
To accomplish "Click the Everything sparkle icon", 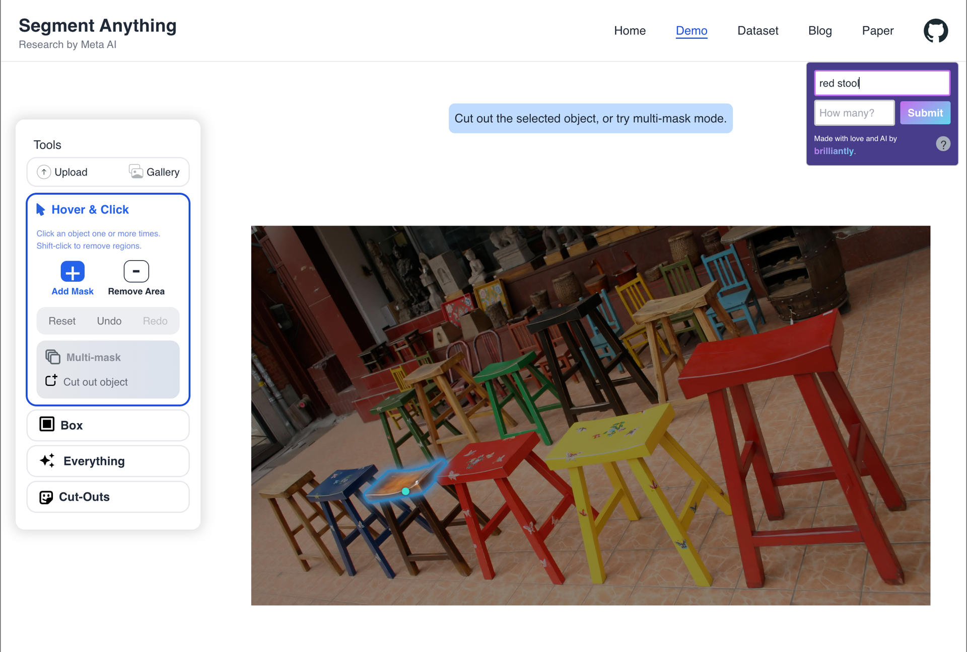I will point(47,460).
